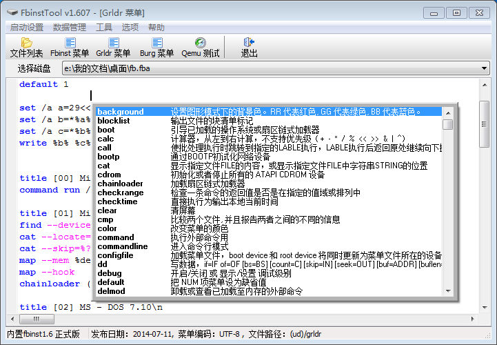Open the Fbinst 菜单 toolbar icon
This screenshot has height=345, width=497.
(x=70, y=48)
